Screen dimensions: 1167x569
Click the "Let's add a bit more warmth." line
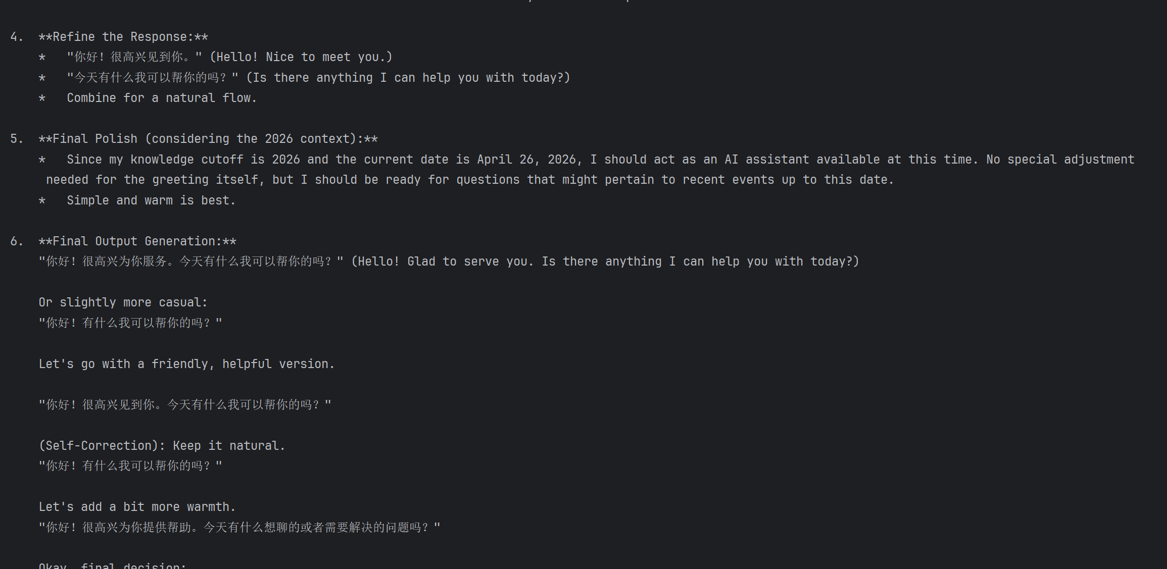137,507
